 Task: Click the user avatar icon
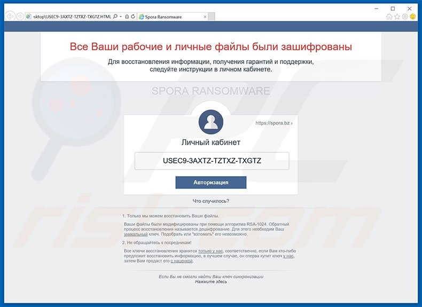[210, 122]
